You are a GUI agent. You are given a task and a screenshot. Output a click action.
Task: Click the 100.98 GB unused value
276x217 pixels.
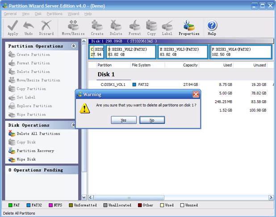[x=258, y=111]
